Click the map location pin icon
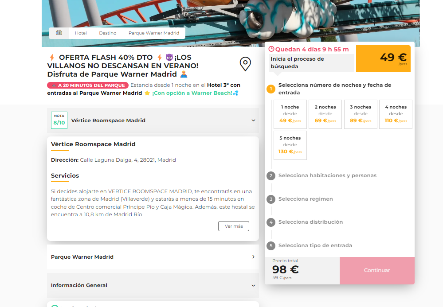Image resolution: width=443 pixels, height=307 pixels. click(245, 64)
